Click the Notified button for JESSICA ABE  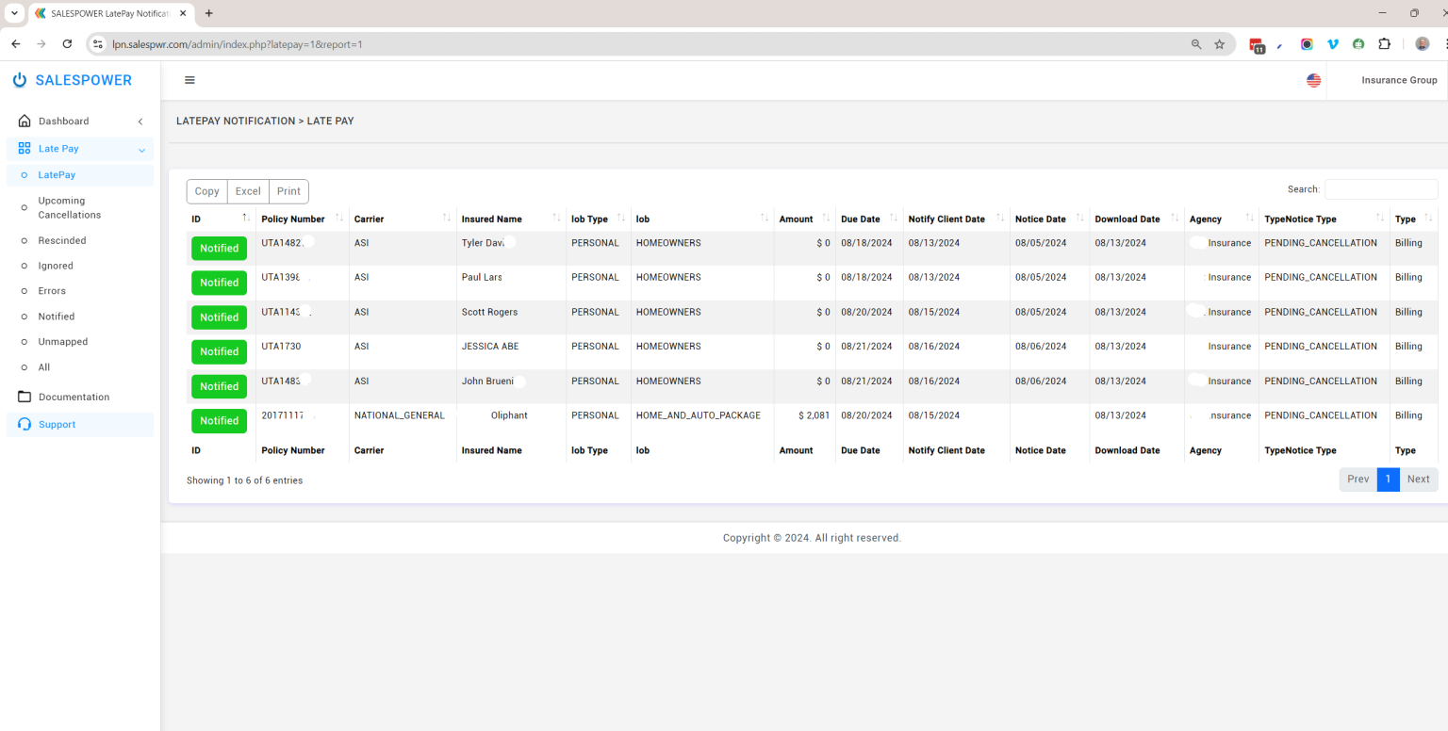(219, 352)
